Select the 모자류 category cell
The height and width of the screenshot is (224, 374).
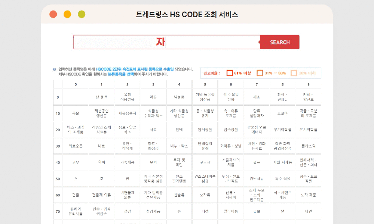coord(205,195)
